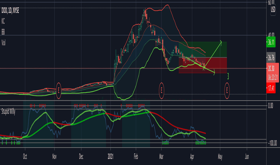The width and height of the screenshot is (280, 165).
Task: Click the 2021 label on time axis
Action: coord(111,157)
